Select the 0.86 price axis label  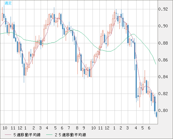coord(163,60)
